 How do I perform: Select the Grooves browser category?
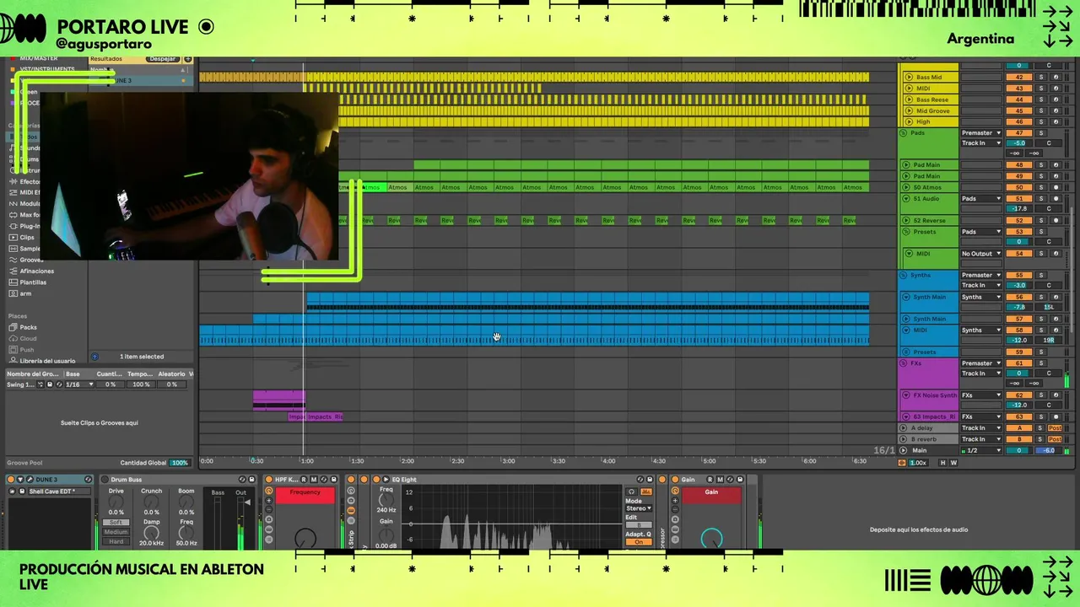[x=31, y=260]
